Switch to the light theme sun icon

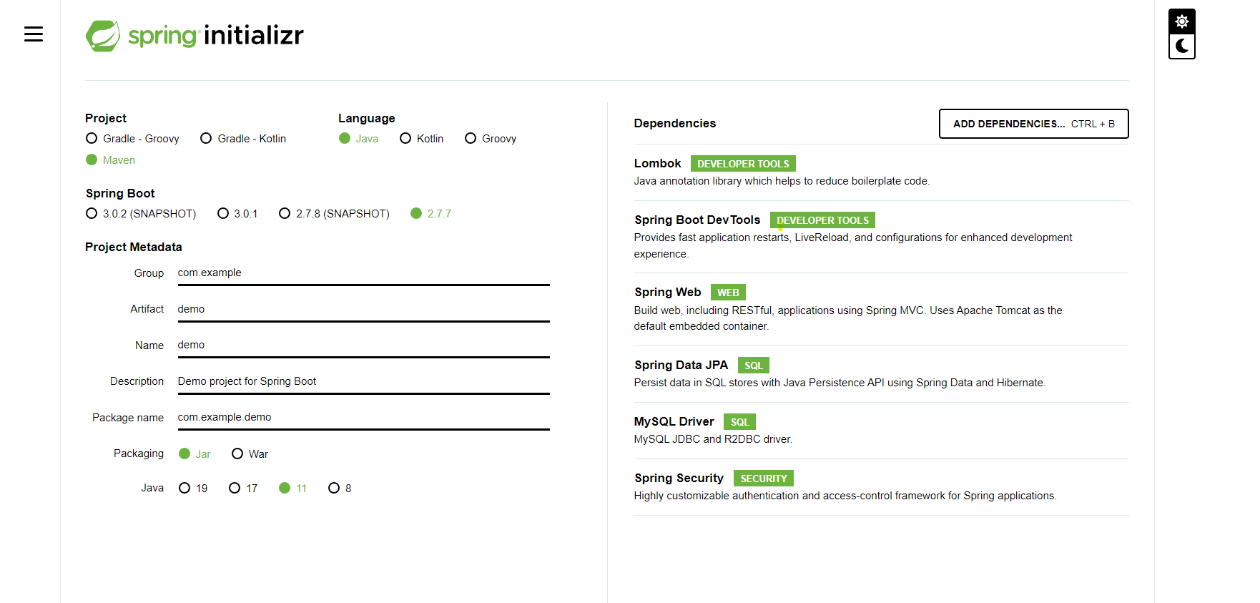(x=1182, y=21)
